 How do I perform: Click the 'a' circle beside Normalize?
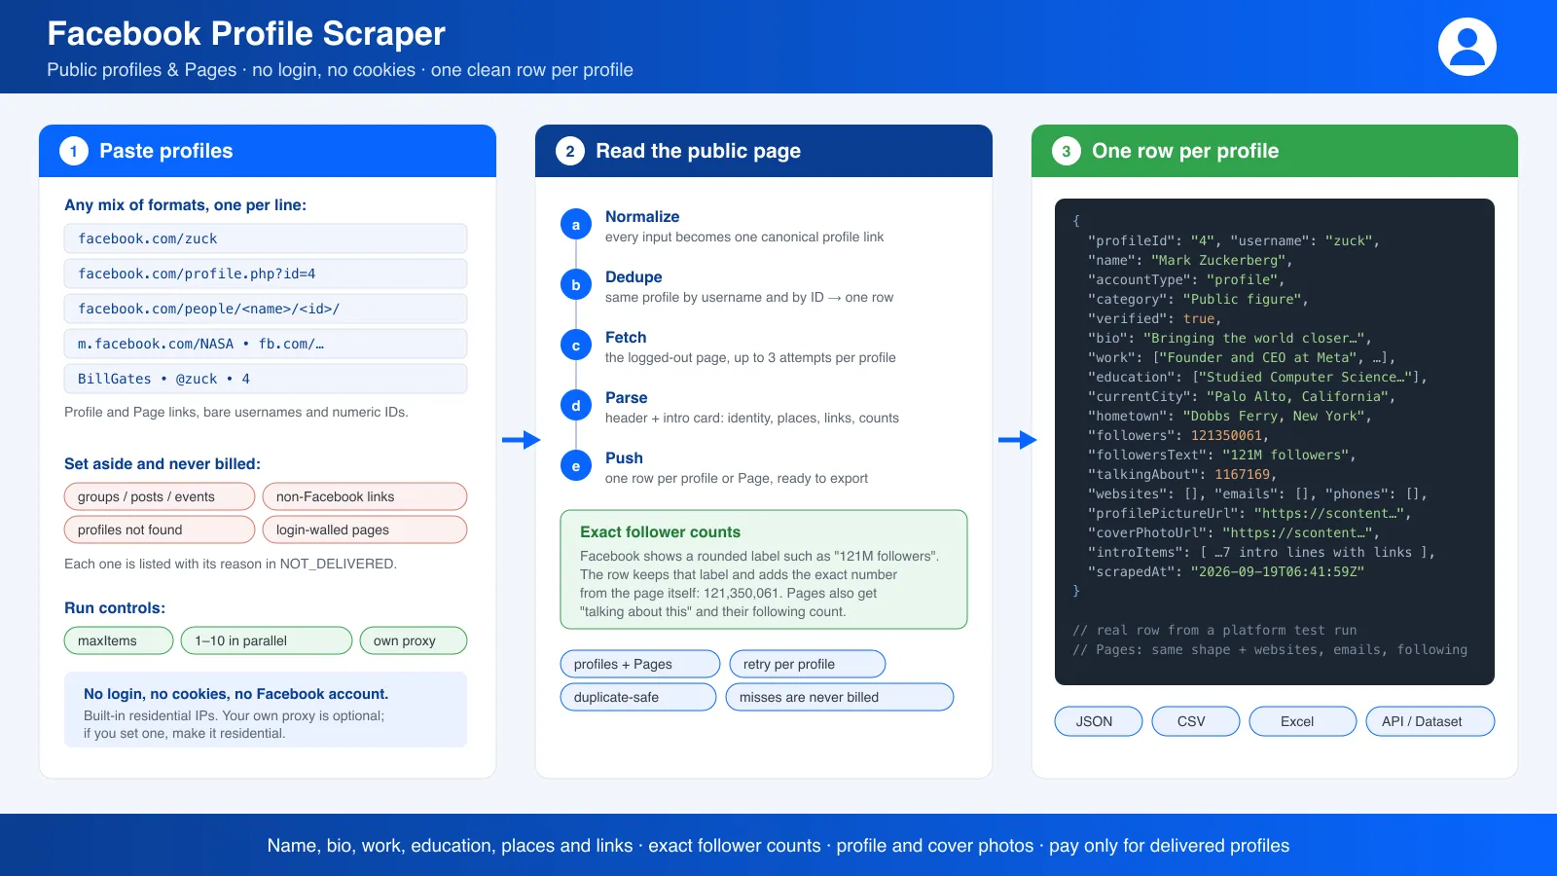[576, 225]
